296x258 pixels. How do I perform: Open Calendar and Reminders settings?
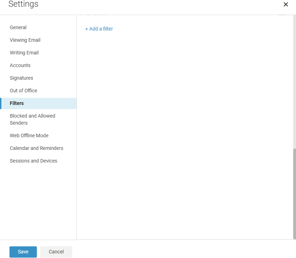pyautogui.click(x=36, y=148)
